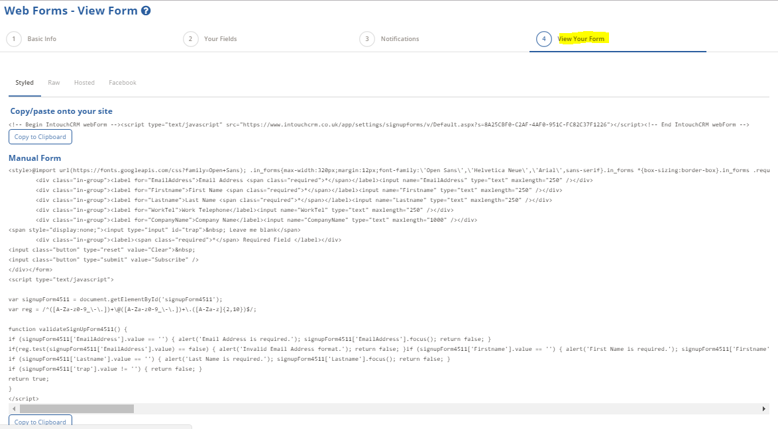Switch to the Facebook tab
The height and width of the screenshot is (429, 778).
pyautogui.click(x=123, y=82)
